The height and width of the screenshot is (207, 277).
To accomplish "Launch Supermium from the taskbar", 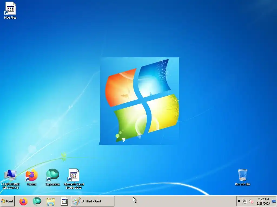I will tap(37, 201).
